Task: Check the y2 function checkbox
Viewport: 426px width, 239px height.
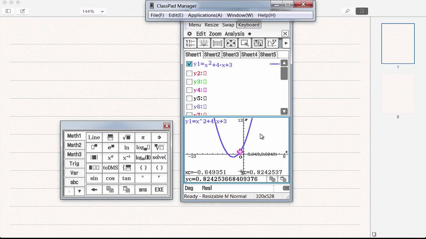Action: point(189,73)
